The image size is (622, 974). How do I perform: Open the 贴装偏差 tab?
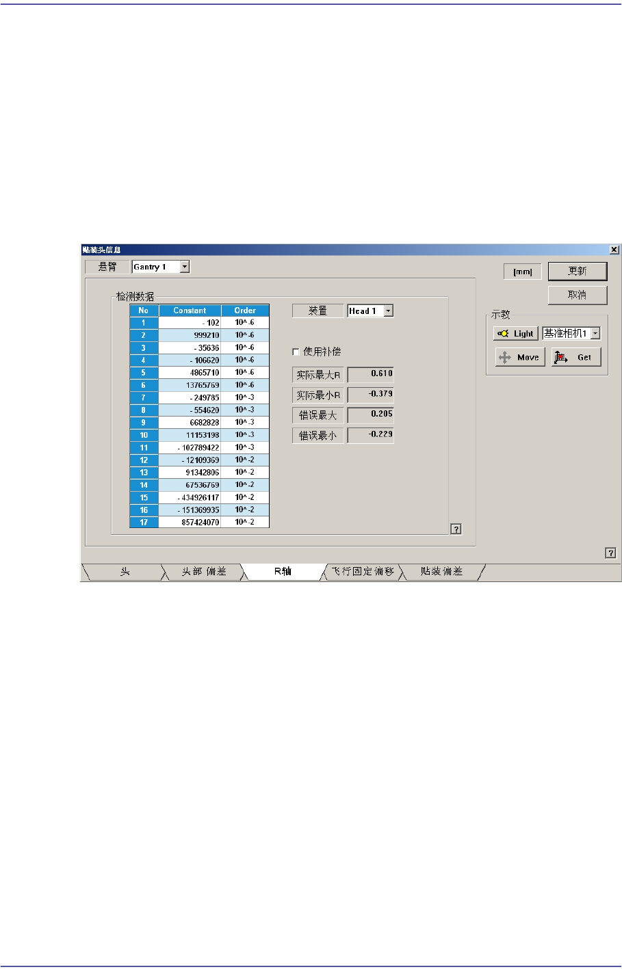click(x=442, y=572)
